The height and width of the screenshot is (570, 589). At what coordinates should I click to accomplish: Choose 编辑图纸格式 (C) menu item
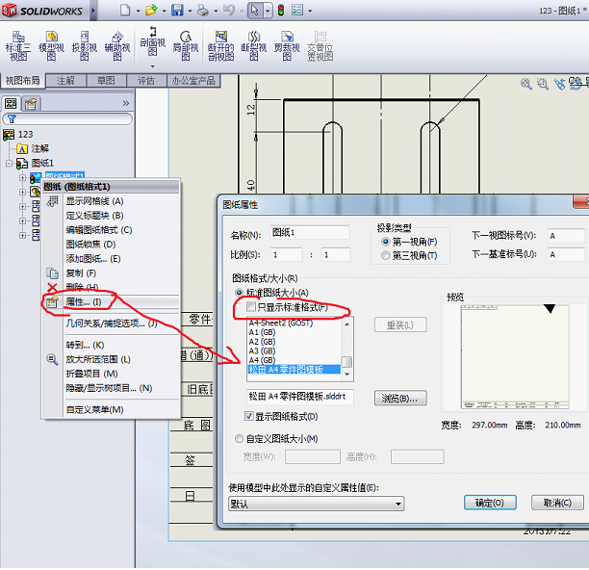112,229
